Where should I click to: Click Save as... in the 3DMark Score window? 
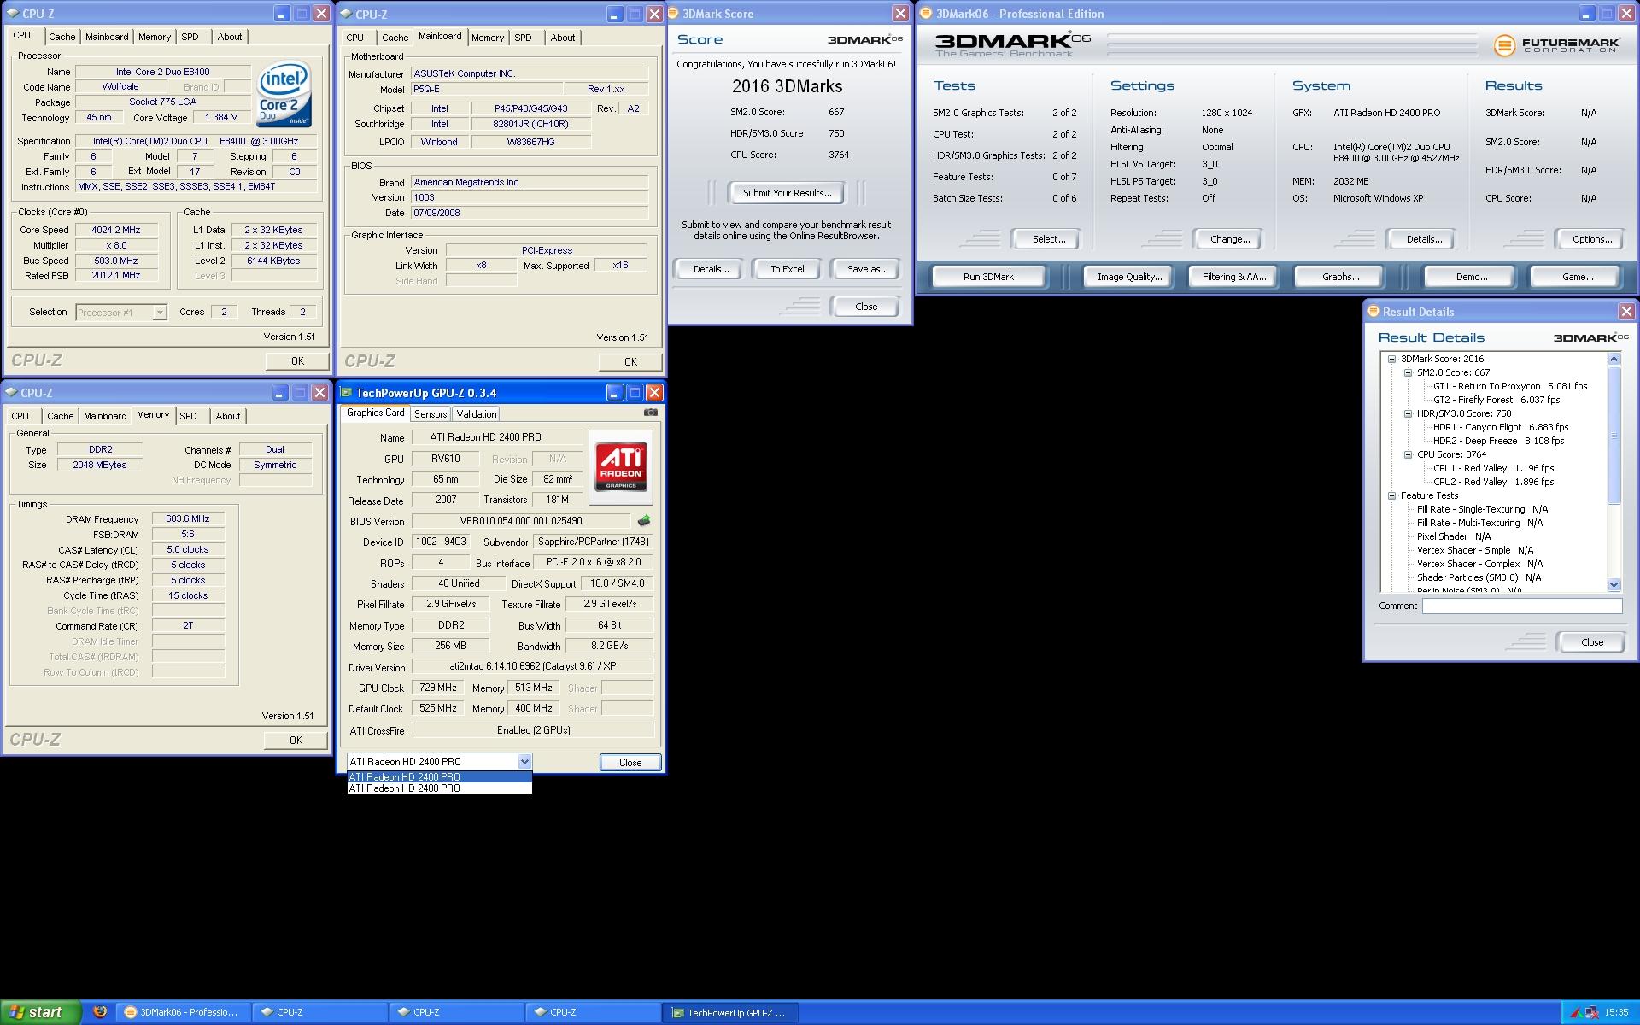pos(867,269)
